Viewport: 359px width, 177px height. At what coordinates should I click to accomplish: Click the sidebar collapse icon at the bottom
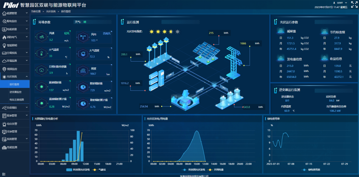(x=3, y=174)
